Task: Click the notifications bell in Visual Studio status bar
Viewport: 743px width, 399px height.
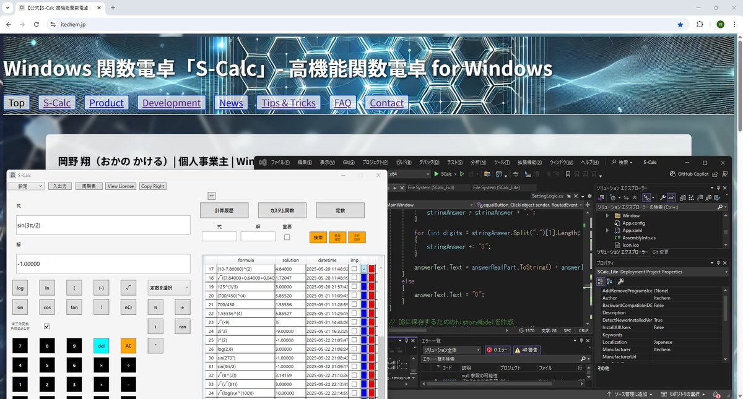Action: [717, 395]
